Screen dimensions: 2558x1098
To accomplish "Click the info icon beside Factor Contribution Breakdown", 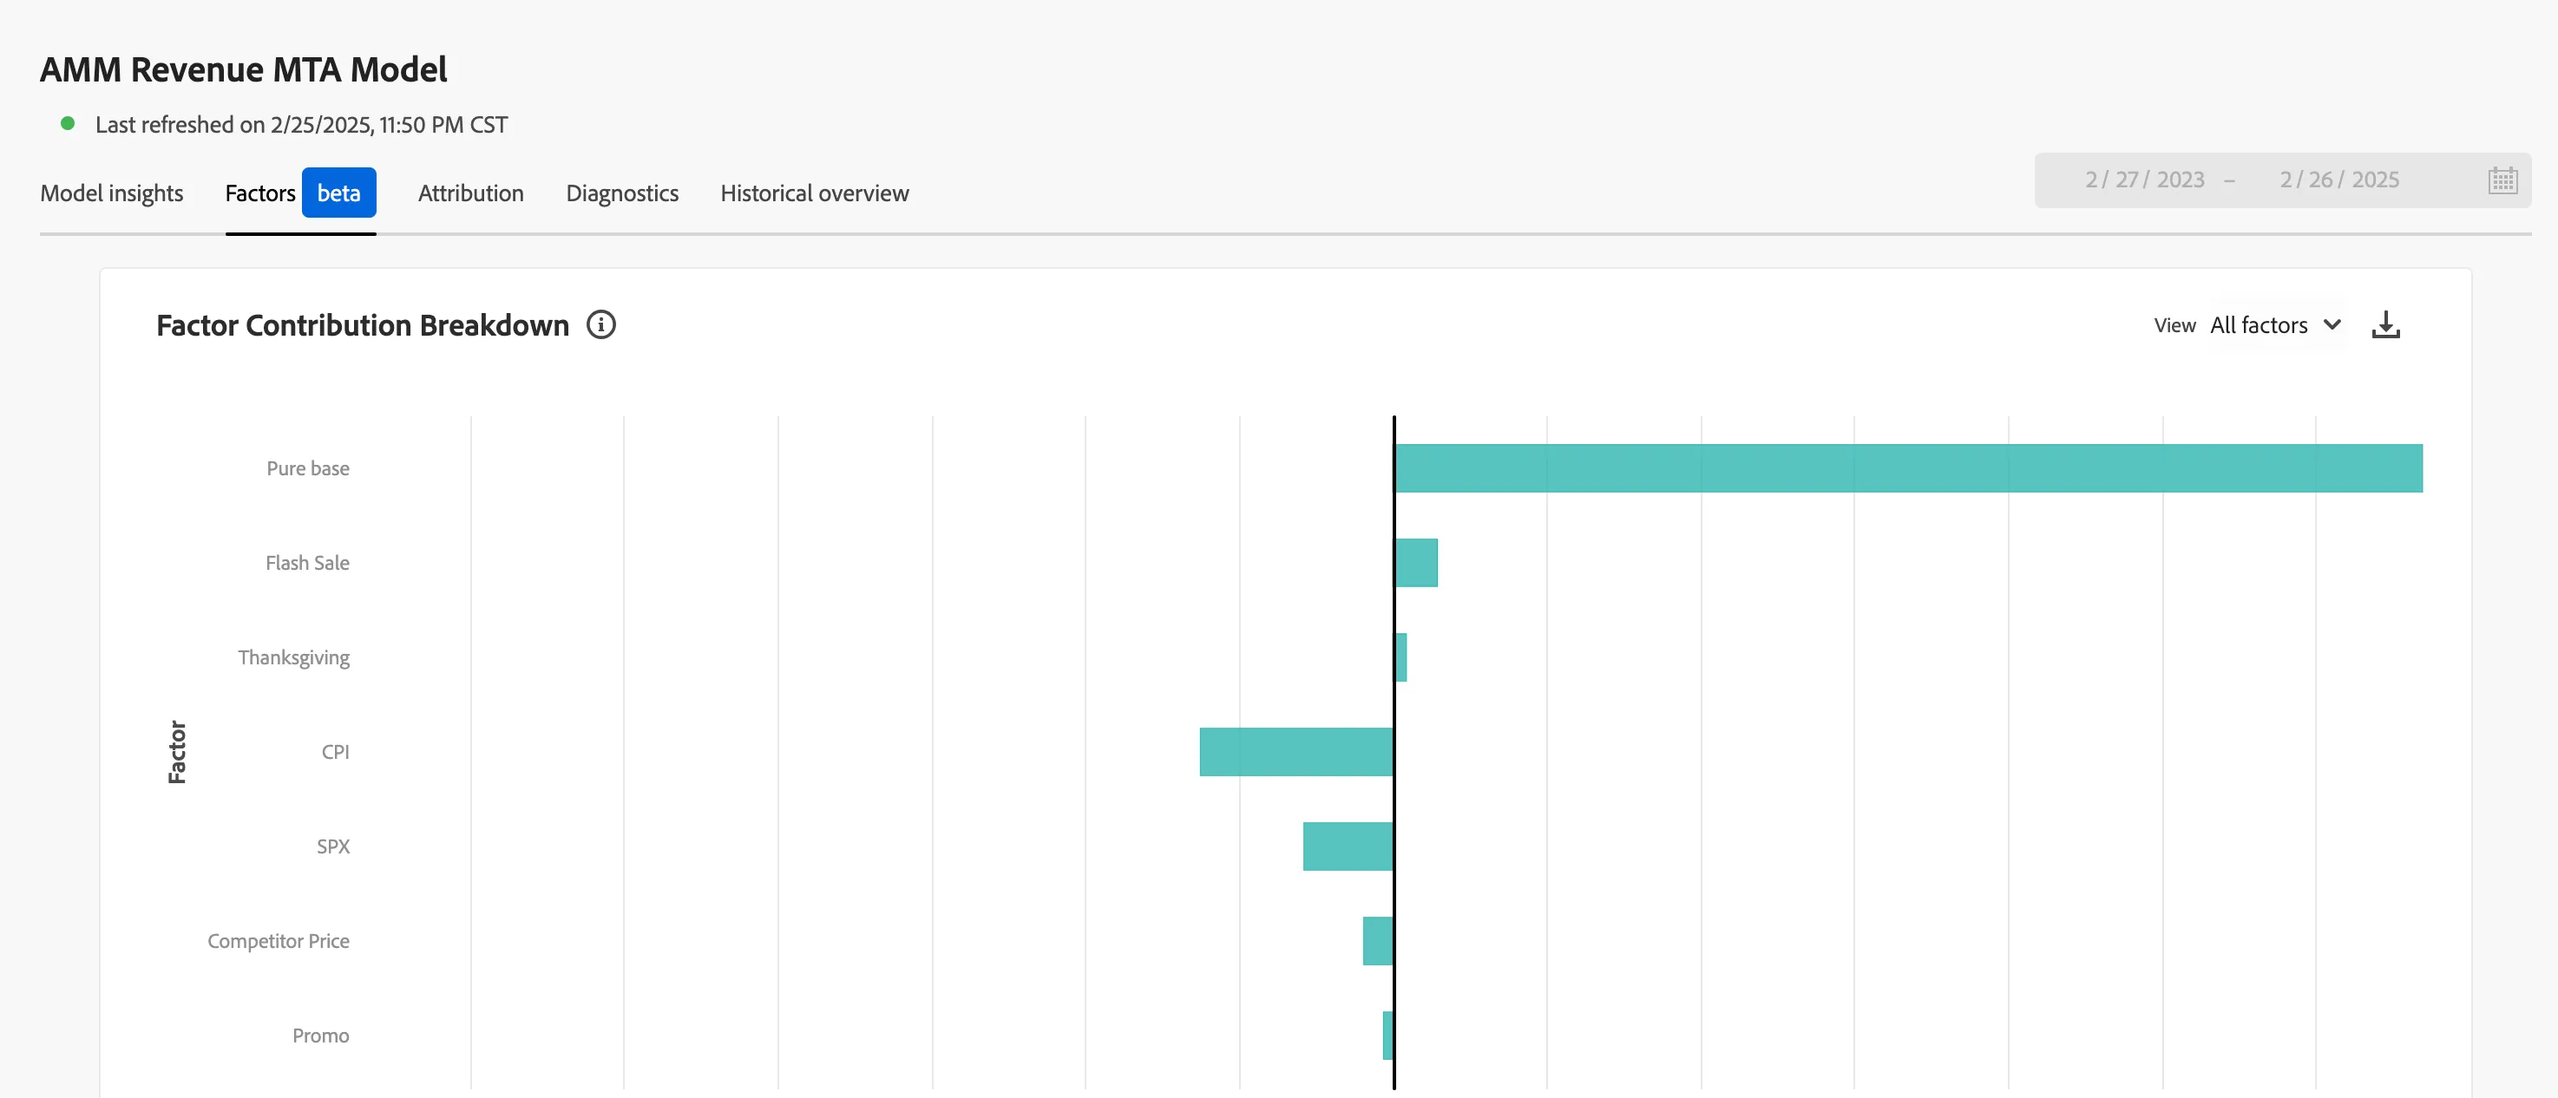I will [x=600, y=324].
